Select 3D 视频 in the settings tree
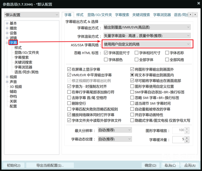Image resolution: width=202 pixels, height=171 pixels. click(16, 87)
